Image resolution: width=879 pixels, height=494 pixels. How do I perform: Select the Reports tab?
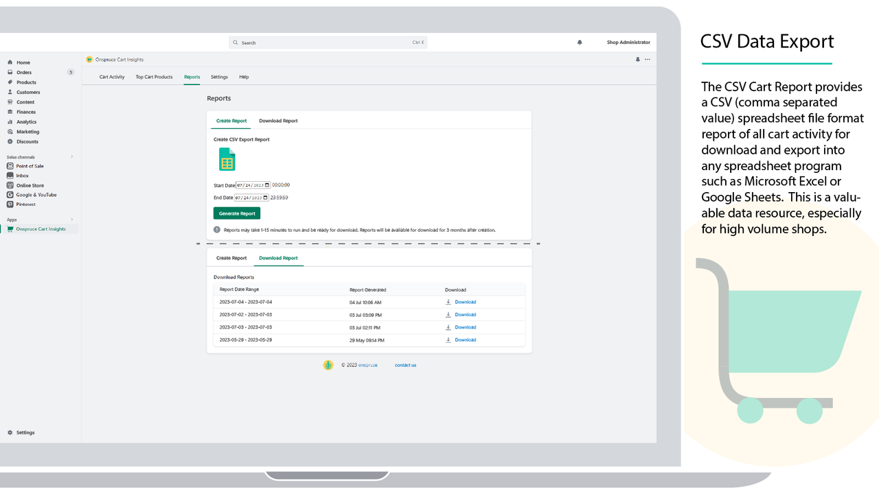[192, 77]
